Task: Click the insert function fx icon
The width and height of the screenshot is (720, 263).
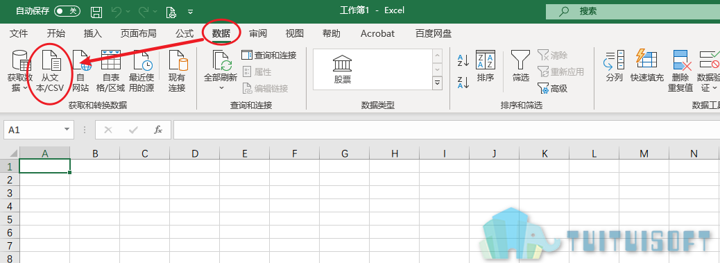Action: pyautogui.click(x=158, y=130)
